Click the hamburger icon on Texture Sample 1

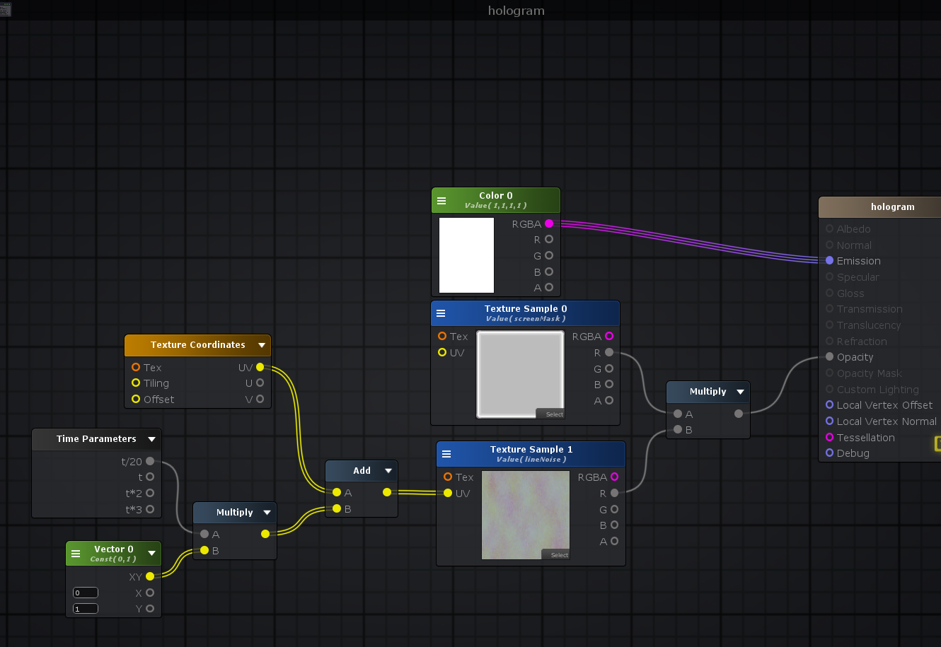pos(446,454)
